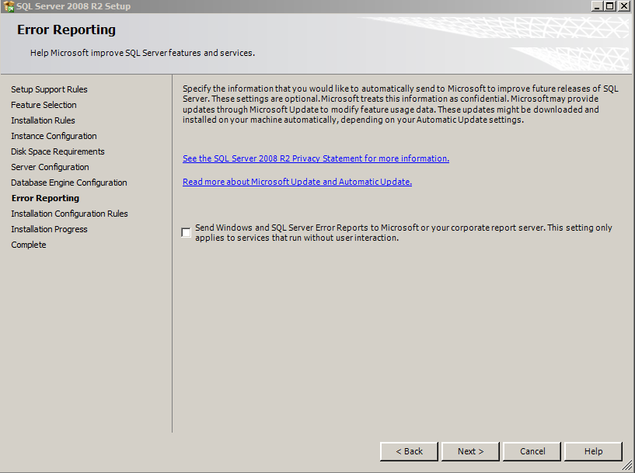Select Installation Configuration Rules step
This screenshot has height=473, width=635.
tap(69, 214)
